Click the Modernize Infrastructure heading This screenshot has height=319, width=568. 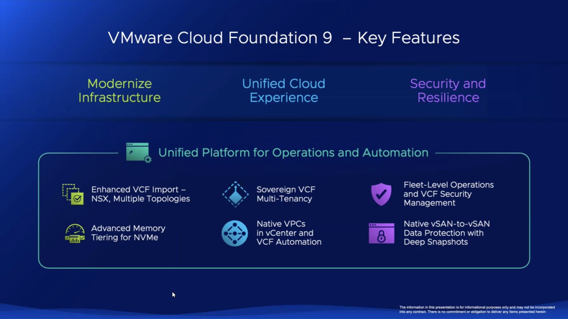point(119,90)
